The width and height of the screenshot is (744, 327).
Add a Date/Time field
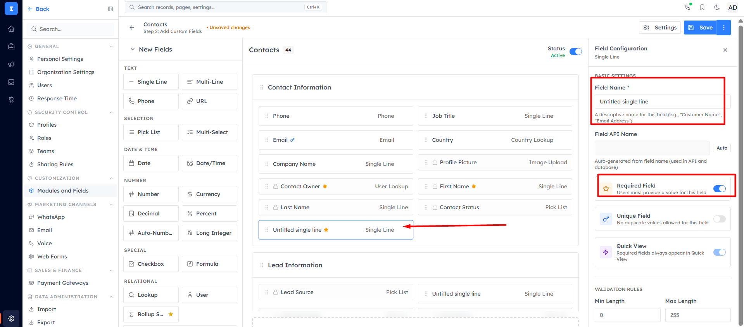tap(209, 163)
